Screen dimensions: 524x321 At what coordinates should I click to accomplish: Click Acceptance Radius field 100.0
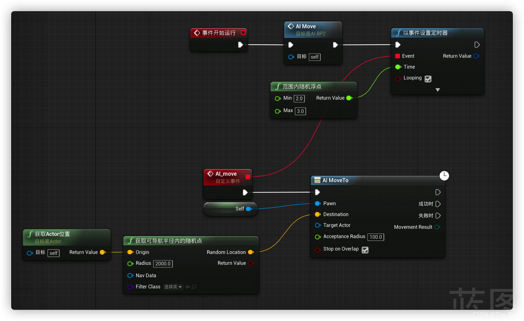[x=376, y=237]
